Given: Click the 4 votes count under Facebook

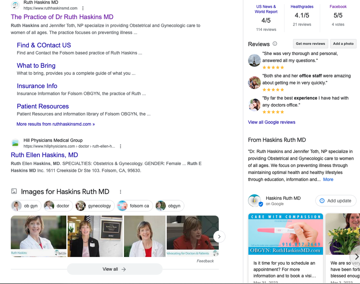Looking at the screenshot, I should click(338, 24).
